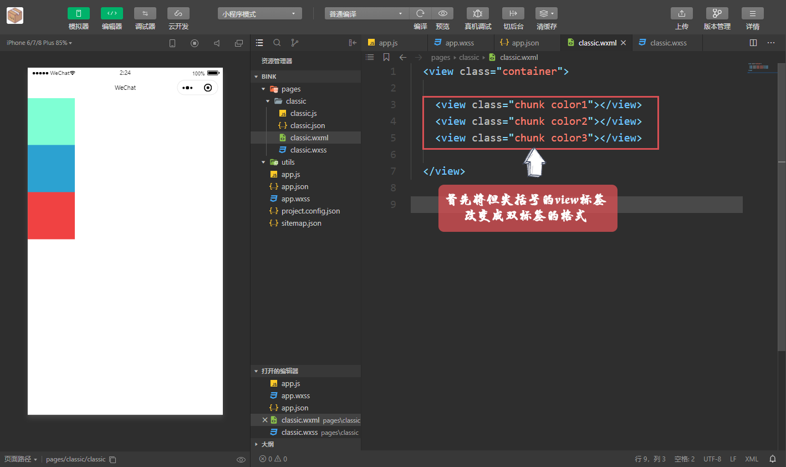Click the WeChat capsule close circle
Screen dimensions: 786x467
coord(208,88)
